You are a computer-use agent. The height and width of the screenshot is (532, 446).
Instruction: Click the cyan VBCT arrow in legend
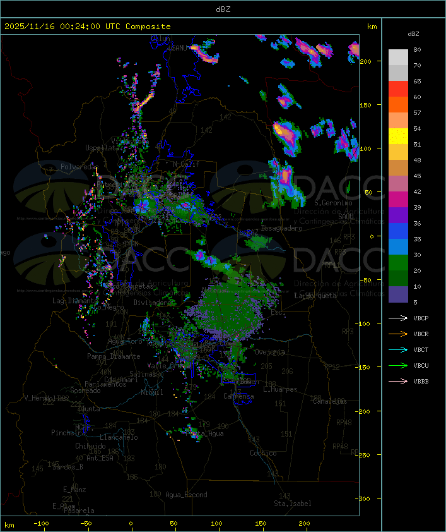pyautogui.click(x=398, y=349)
